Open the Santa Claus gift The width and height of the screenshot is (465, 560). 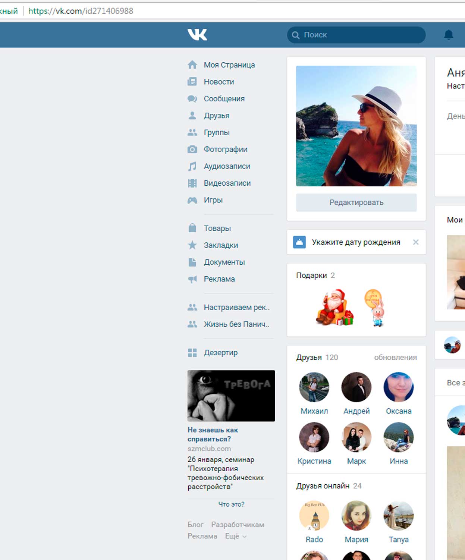tap(334, 307)
